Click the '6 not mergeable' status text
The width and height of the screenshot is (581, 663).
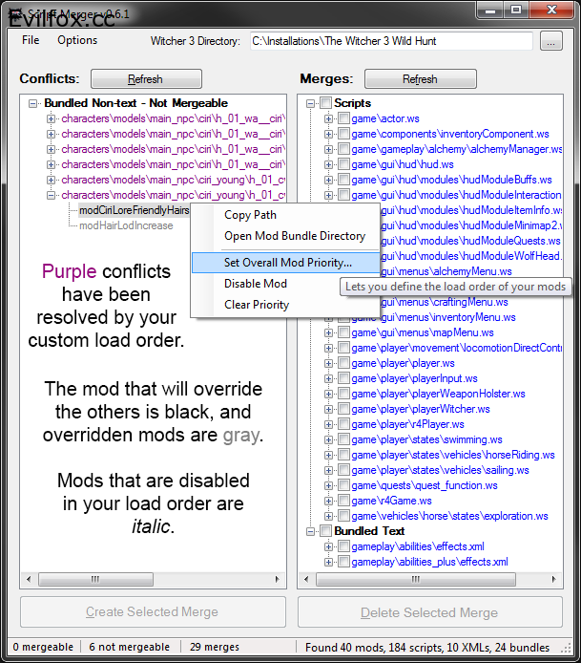[129, 647]
